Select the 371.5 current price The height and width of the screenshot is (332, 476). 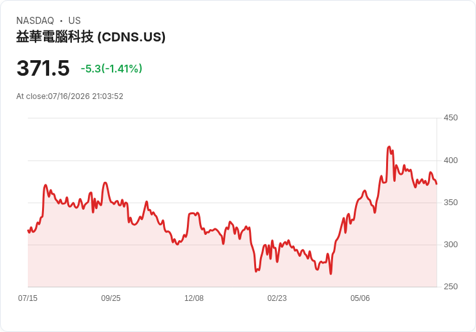click(x=43, y=68)
